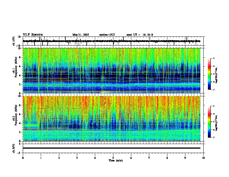
Task: Click the 6 kHz tick label of ch.1 spectrogram
Action: (20, 67)
